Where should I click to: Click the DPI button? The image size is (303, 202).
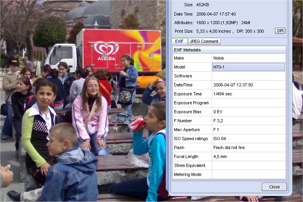pos(280,31)
